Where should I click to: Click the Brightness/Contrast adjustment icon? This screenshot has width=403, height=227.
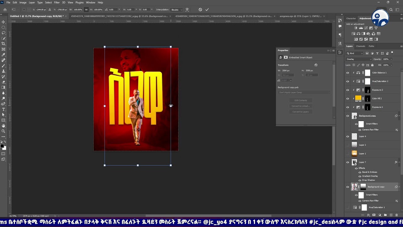(x=356, y=28)
